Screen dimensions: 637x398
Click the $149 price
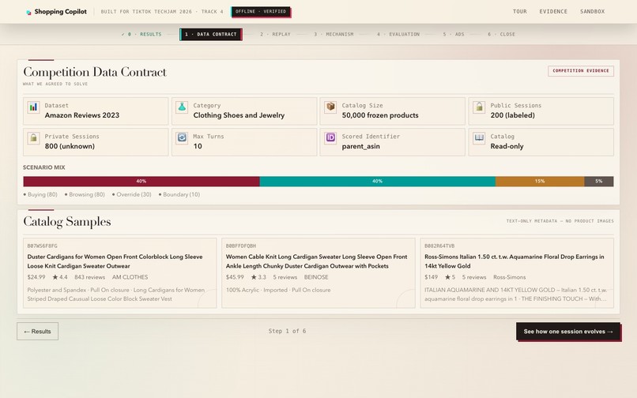[431, 277]
